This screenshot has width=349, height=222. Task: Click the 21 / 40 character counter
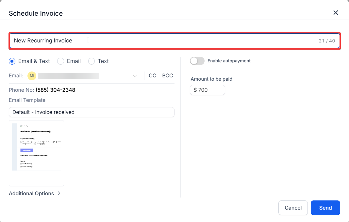click(327, 41)
